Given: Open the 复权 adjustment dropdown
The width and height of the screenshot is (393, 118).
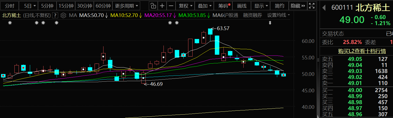Looking at the screenshot, I should coord(185,6).
